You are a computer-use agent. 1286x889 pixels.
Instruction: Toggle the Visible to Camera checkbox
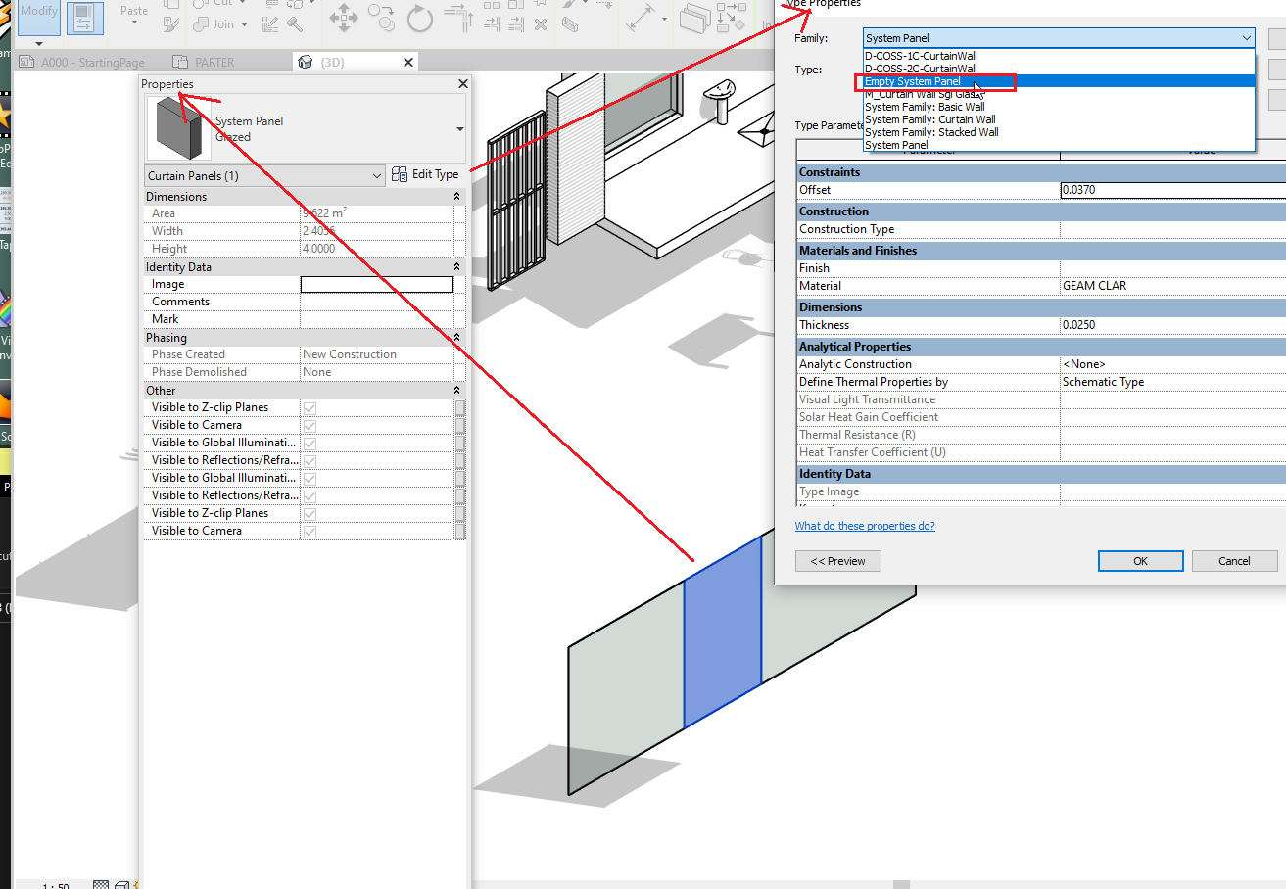click(310, 424)
